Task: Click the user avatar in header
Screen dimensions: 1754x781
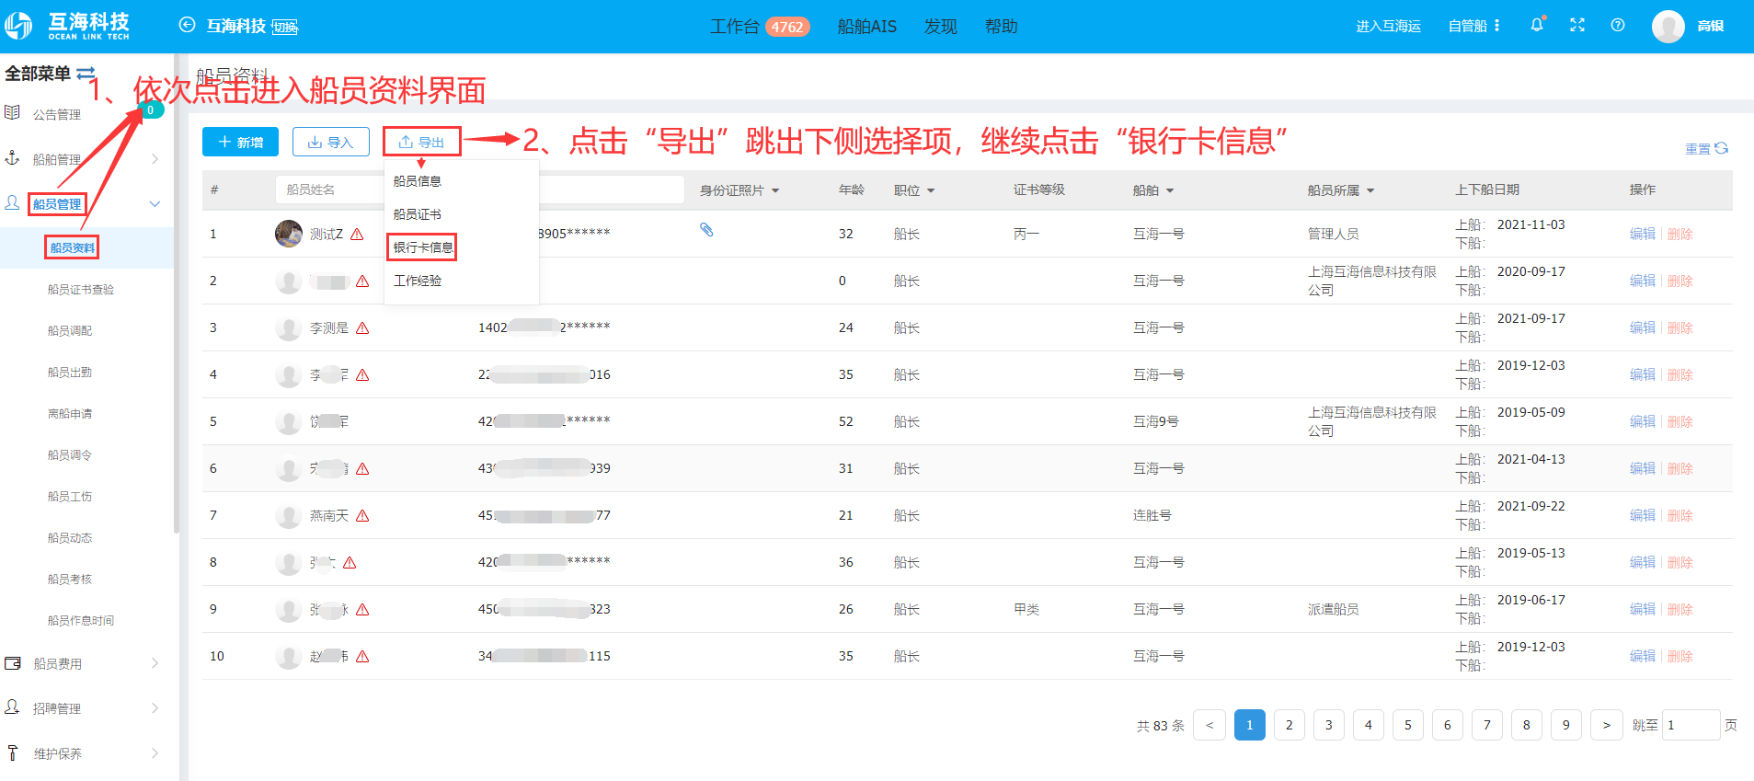Action: (x=1668, y=26)
